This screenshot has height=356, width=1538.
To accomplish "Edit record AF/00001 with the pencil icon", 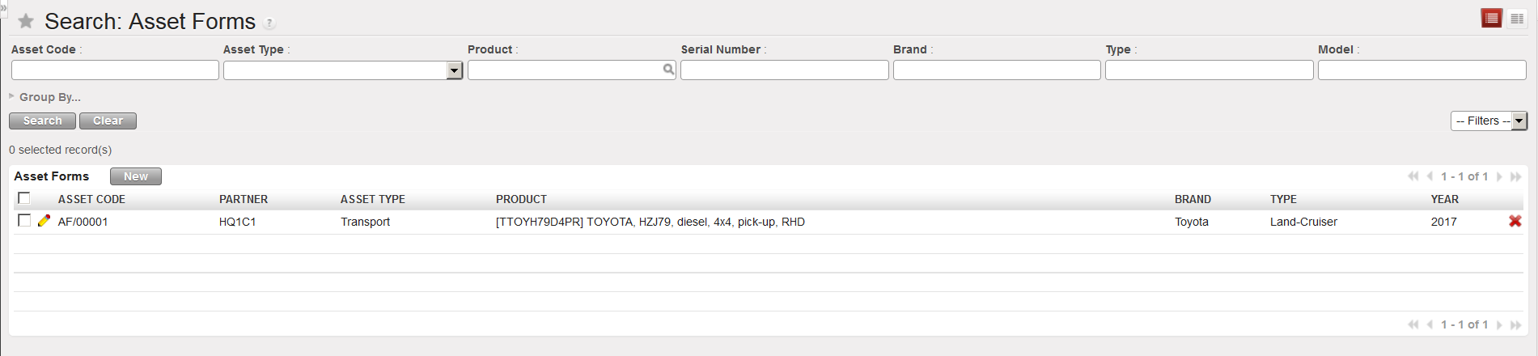I will click(x=44, y=221).
